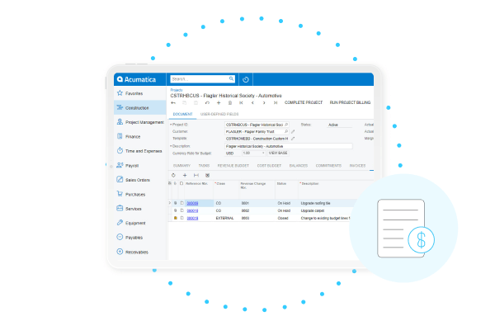Open the currency rate dropdown

pos(263,153)
